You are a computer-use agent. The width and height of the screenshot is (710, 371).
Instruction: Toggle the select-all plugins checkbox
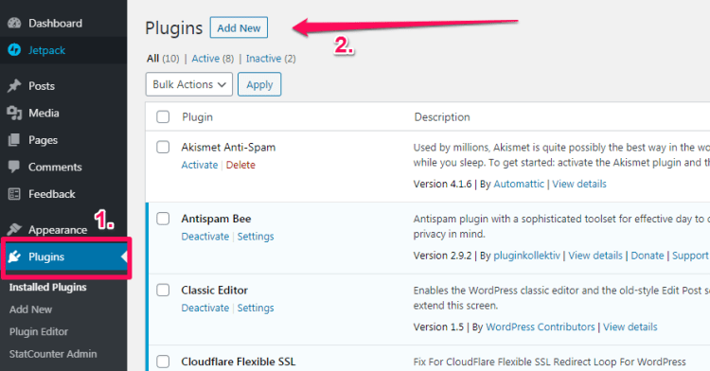coord(163,116)
